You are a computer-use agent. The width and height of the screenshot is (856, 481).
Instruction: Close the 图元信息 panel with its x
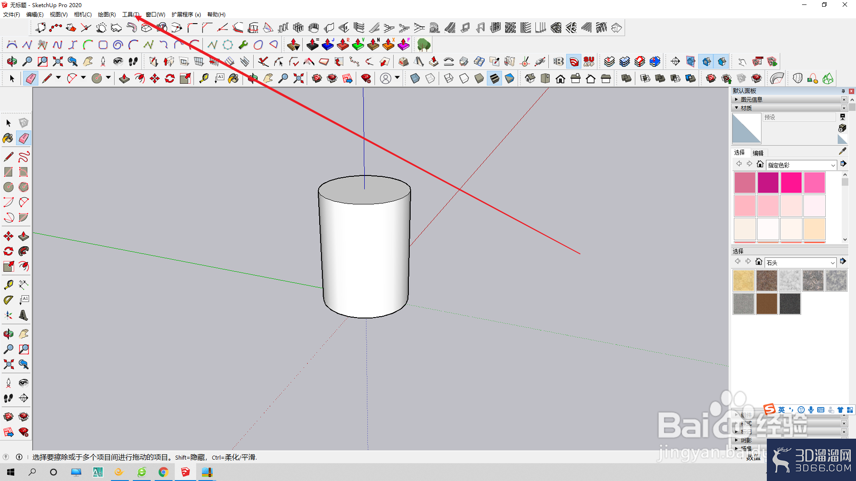coord(844,99)
